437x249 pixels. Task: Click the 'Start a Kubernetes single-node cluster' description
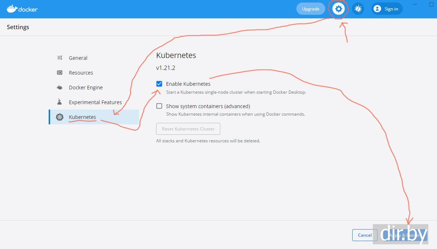click(x=236, y=92)
